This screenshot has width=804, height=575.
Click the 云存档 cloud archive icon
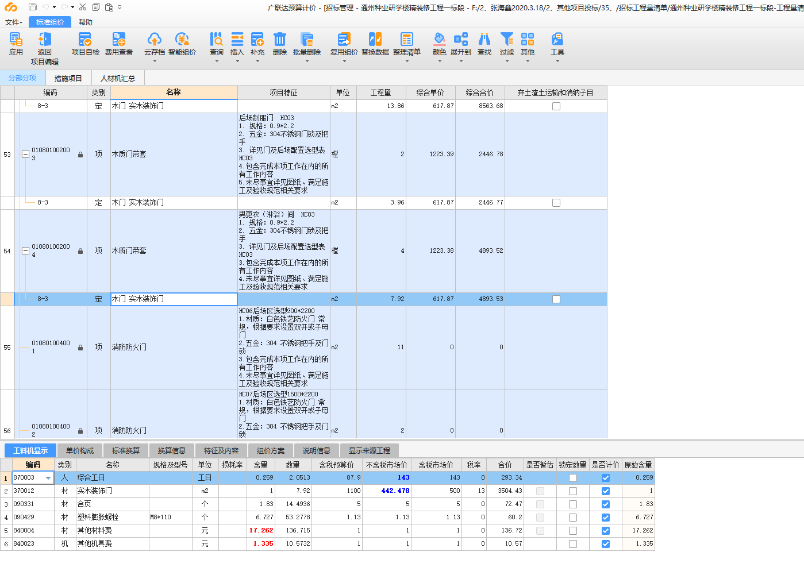coord(155,39)
